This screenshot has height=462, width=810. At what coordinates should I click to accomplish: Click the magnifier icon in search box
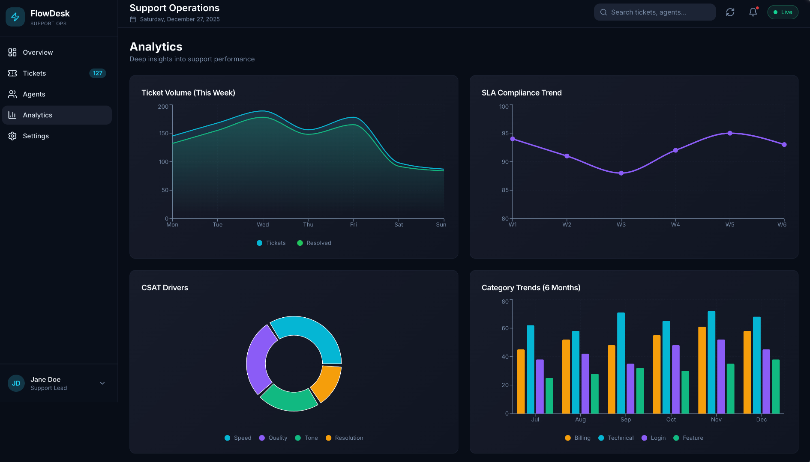(603, 12)
